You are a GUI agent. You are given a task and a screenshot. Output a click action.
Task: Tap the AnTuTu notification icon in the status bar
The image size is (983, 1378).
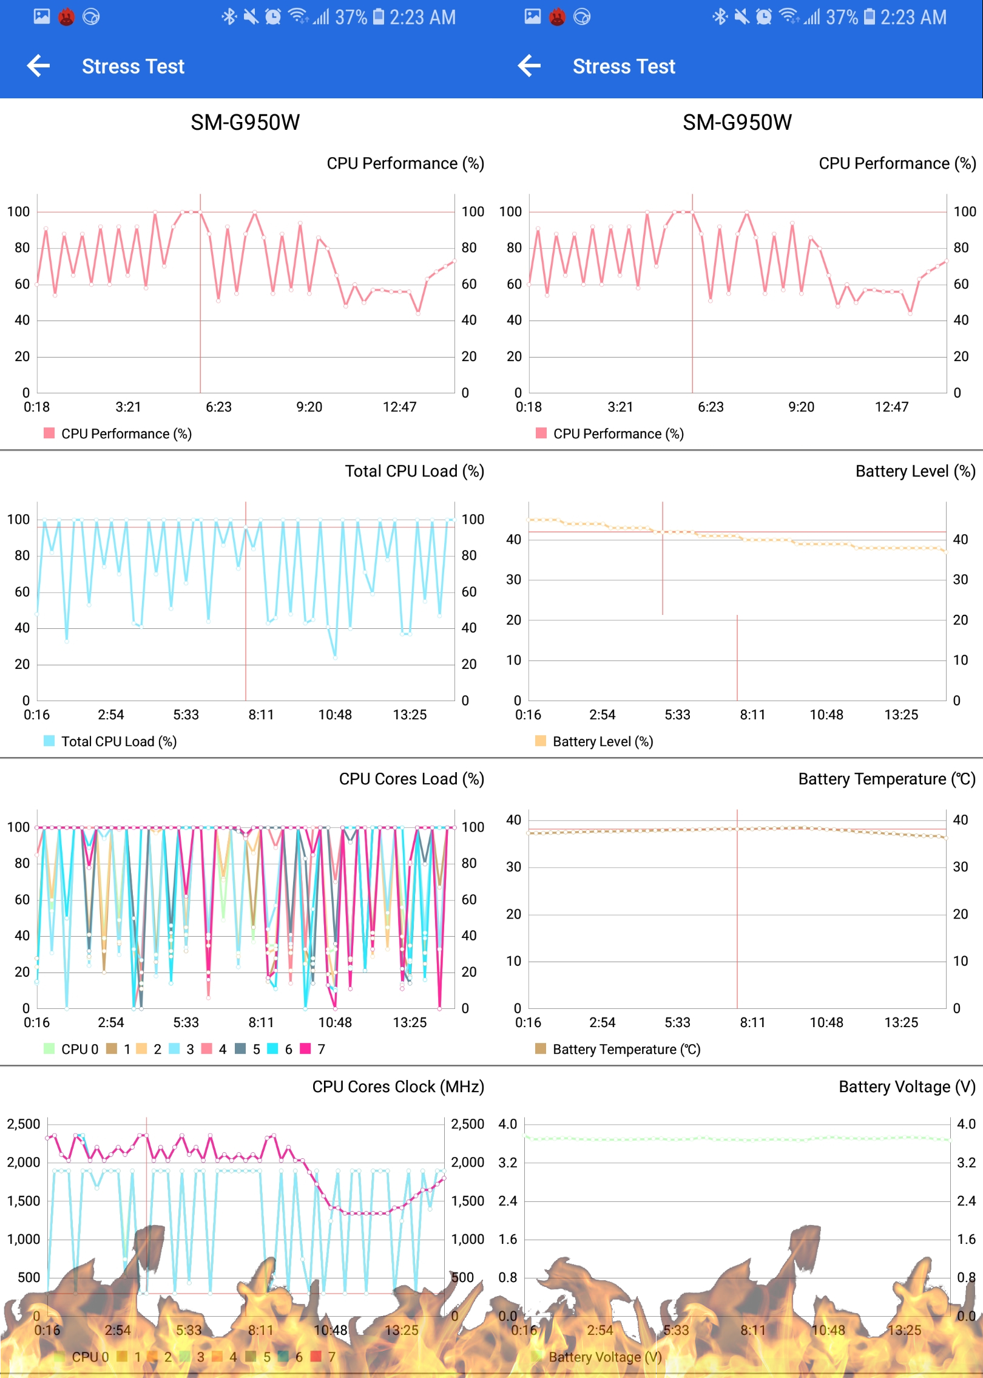click(x=66, y=17)
